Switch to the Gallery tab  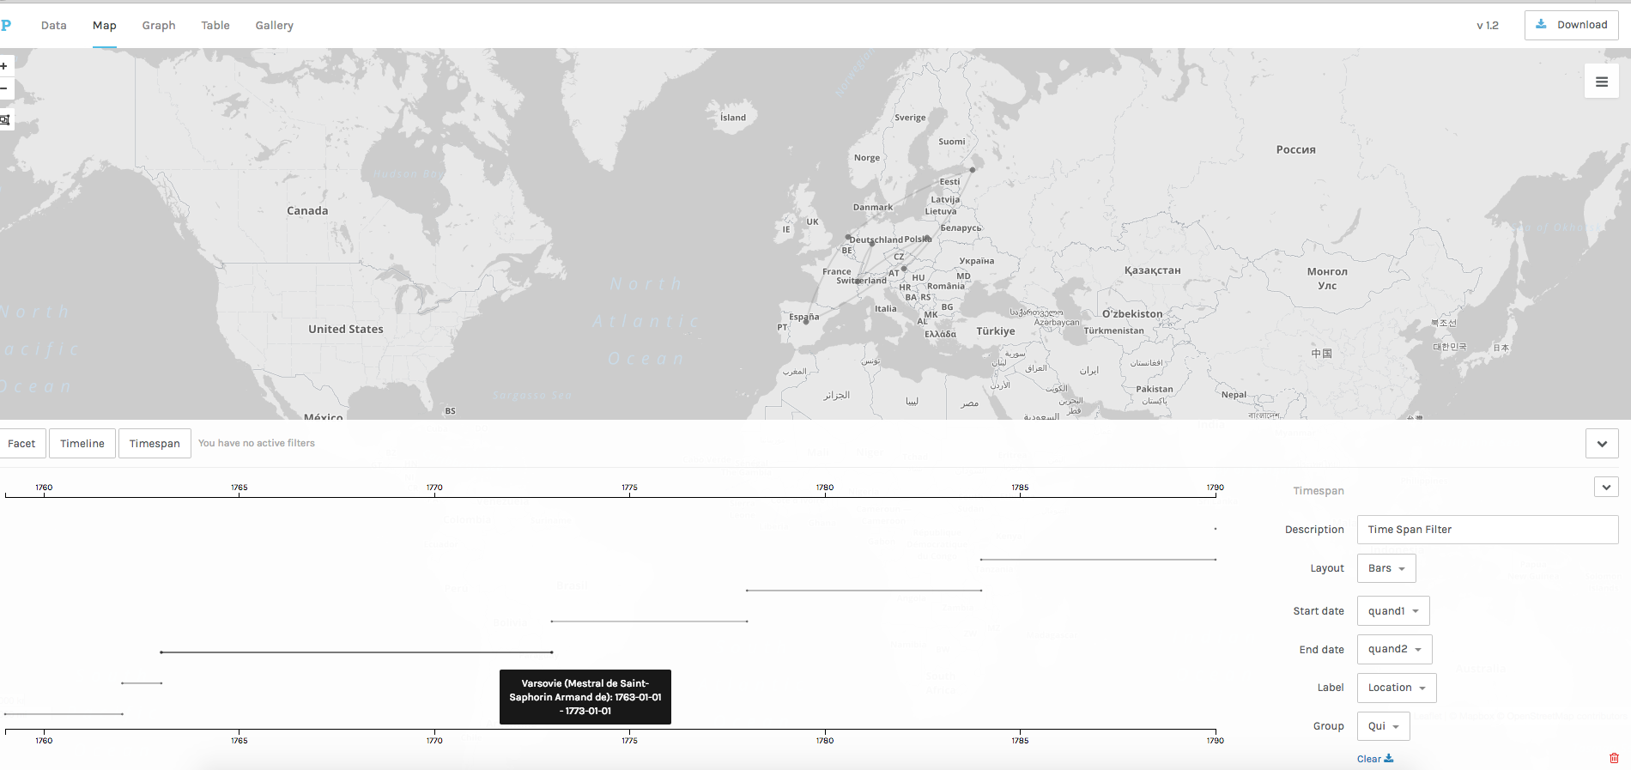[x=274, y=26]
